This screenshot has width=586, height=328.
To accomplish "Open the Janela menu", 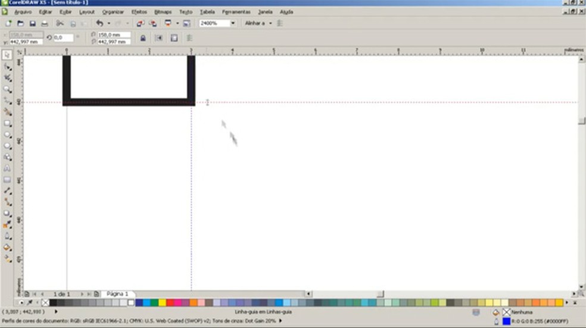I will [x=266, y=12].
